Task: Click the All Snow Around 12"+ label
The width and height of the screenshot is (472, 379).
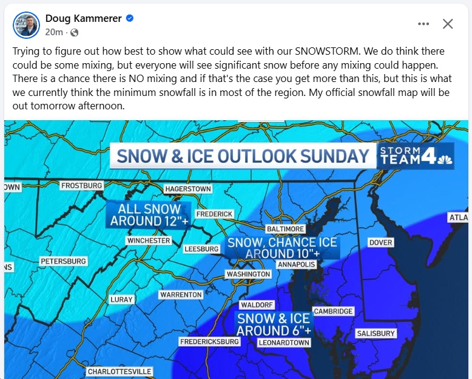Action: point(148,215)
